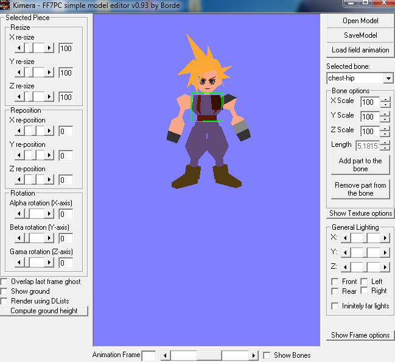Enable Render using DLists
The image size is (395, 362).
tap(4, 301)
